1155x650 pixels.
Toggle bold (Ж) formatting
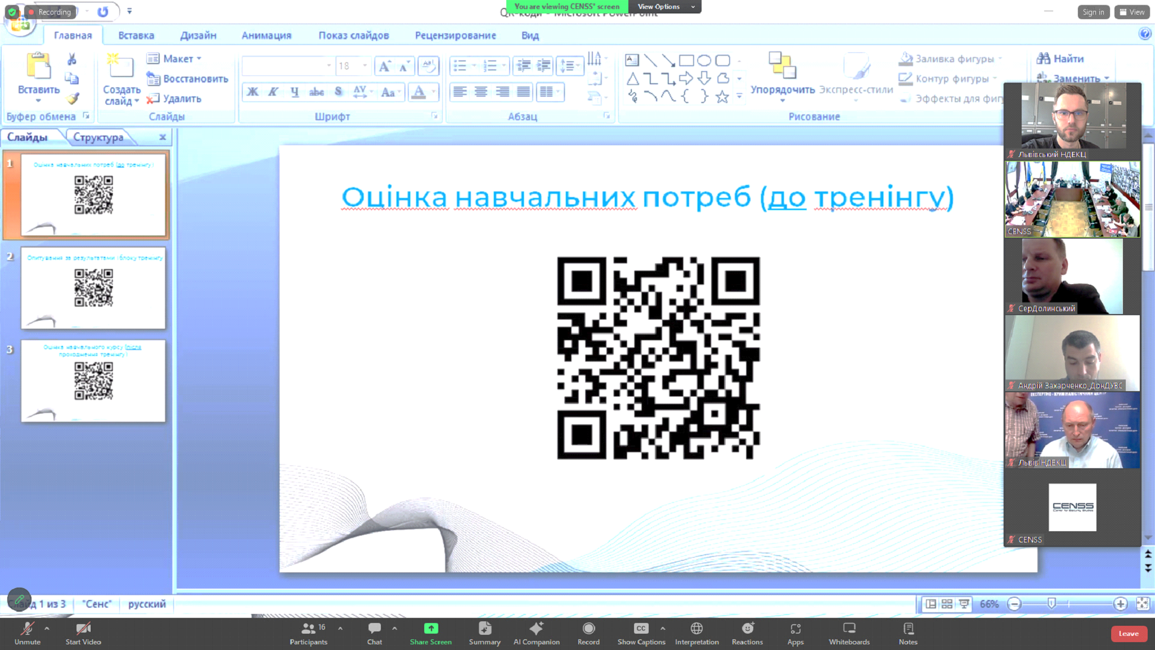click(x=253, y=92)
